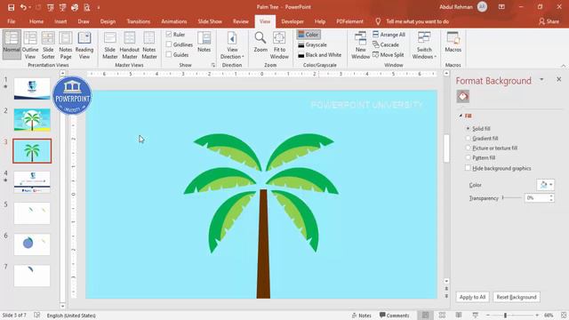Switch to Normal view in the ribbon

coord(12,44)
